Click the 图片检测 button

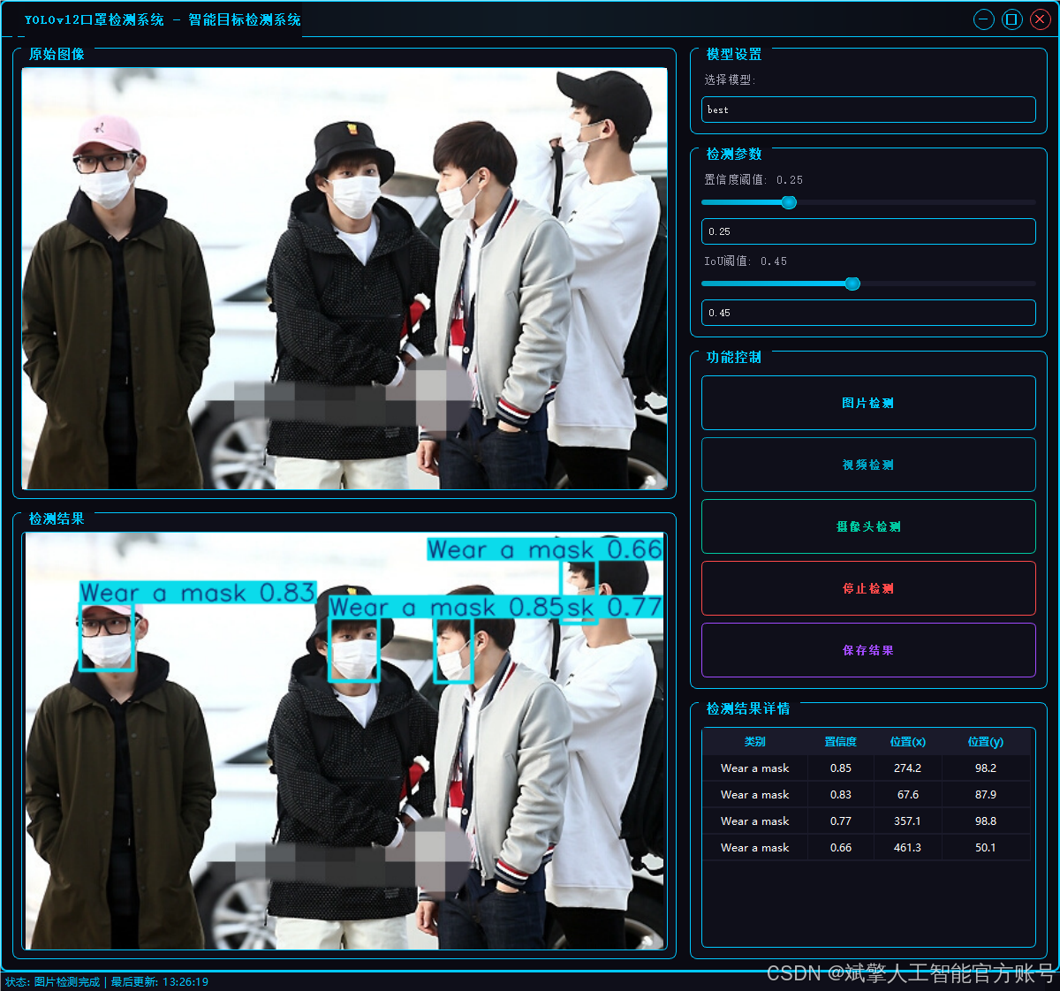pos(868,403)
